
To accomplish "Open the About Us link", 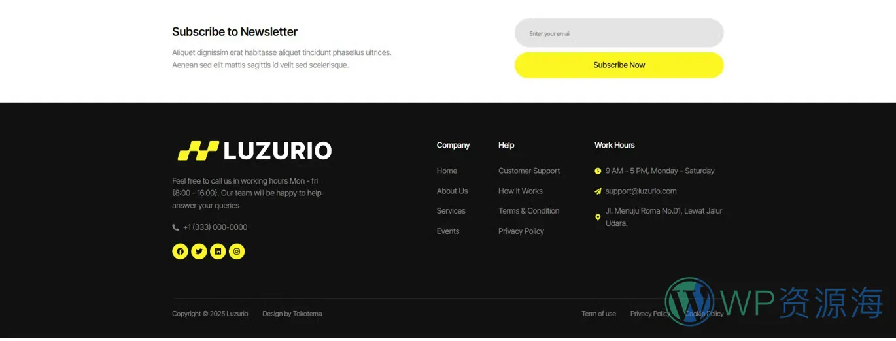I will (x=452, y=191).
